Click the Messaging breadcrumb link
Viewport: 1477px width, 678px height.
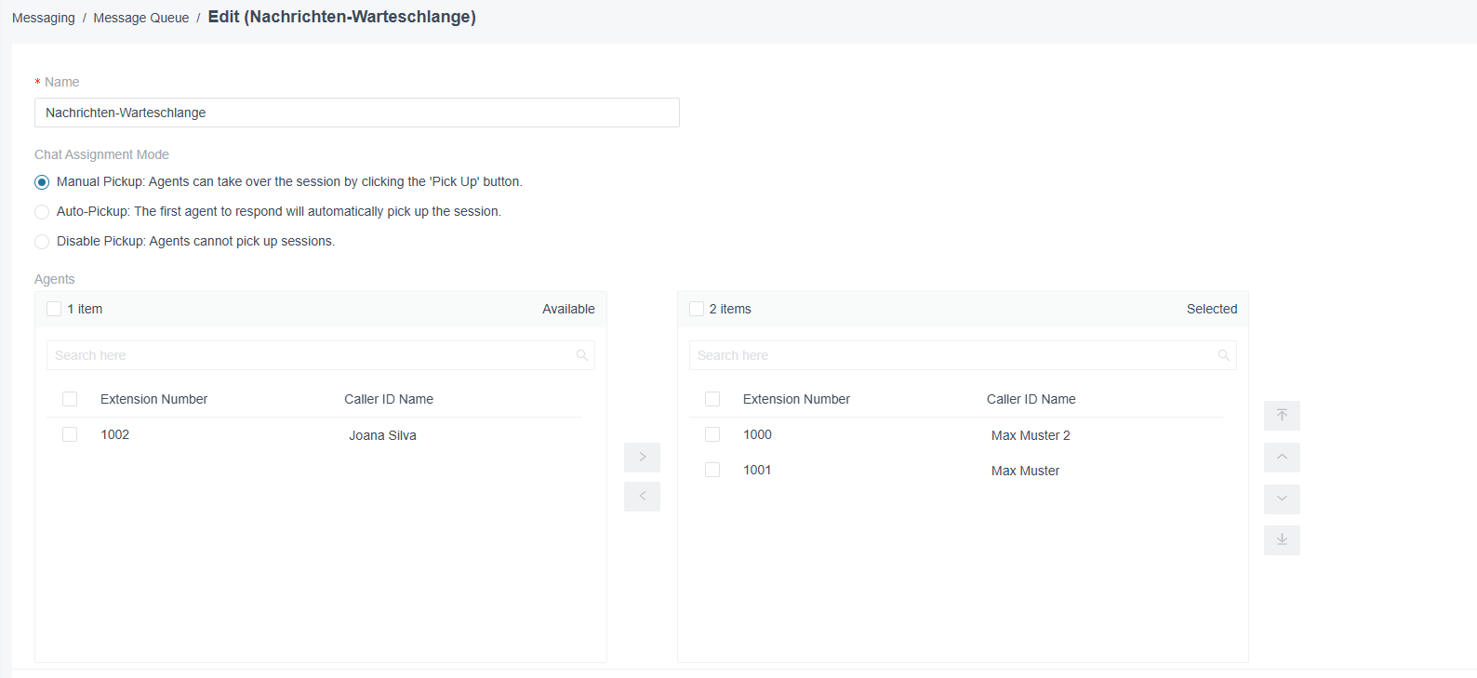(x=44, y=18)
